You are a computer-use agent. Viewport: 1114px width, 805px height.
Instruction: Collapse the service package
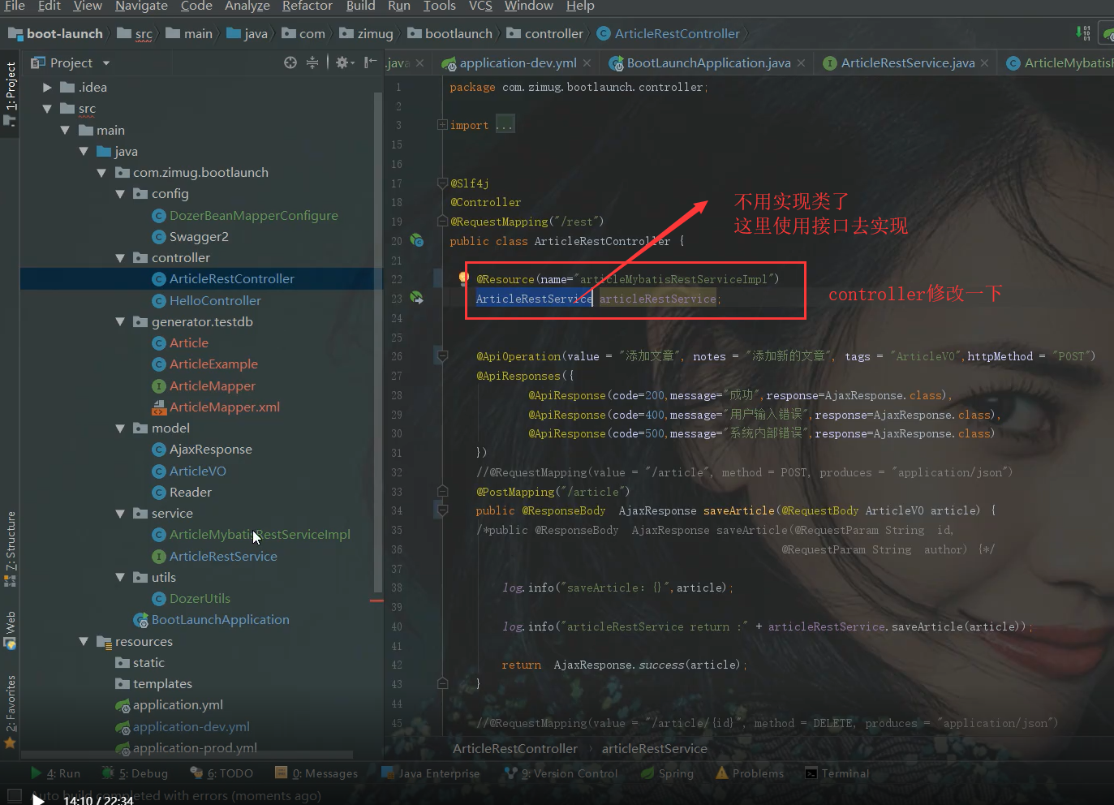[x=120, y=514]
